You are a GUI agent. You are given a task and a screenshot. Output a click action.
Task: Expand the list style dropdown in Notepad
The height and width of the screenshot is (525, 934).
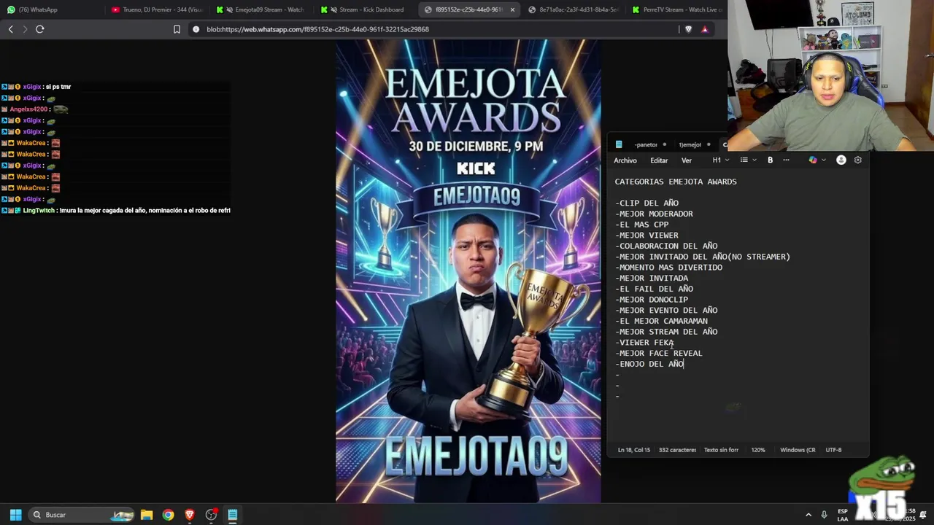748,160
